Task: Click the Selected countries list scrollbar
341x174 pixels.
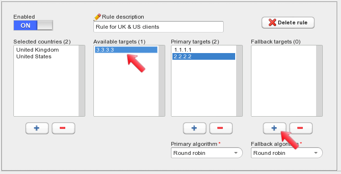Action: tap(82, 81)
